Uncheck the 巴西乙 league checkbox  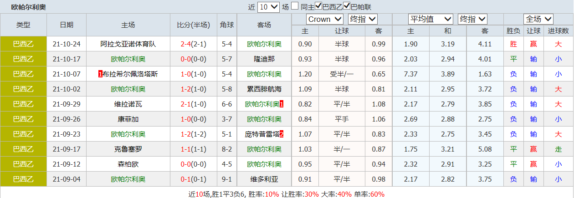click(318, 6)
